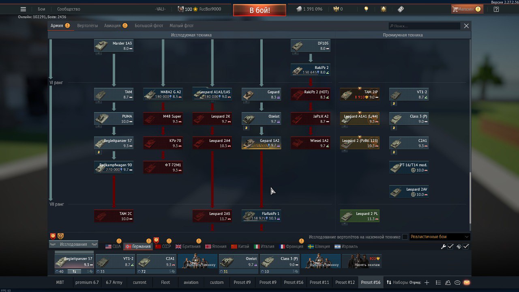519x292 pixels.
Task: Select the premium 6.7 preset
Action: 87,282
